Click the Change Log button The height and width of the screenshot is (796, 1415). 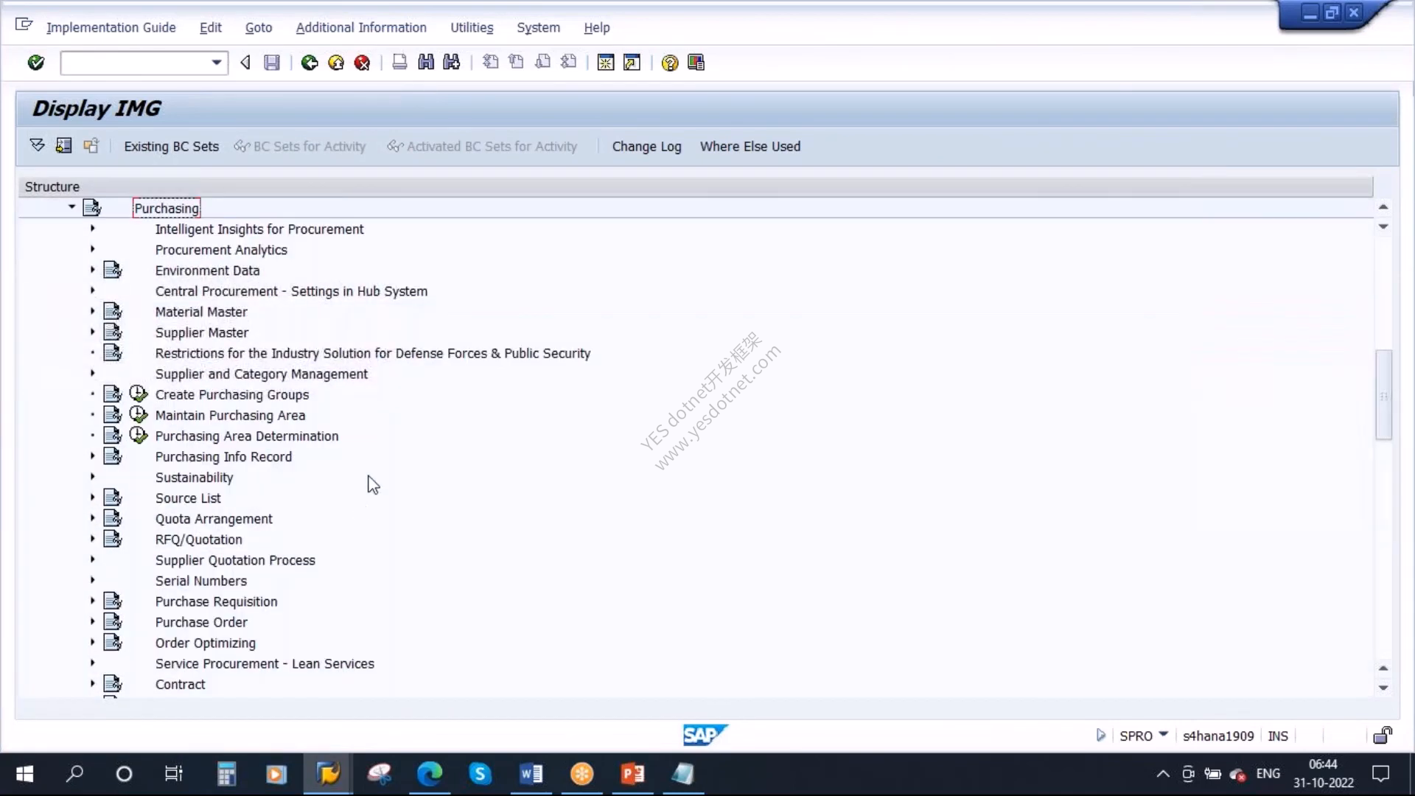pos(646,146)
